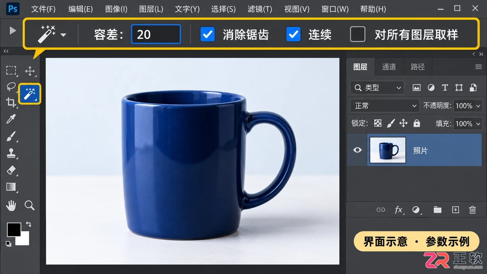Image resolution: width=487 pixels, height=274 pixels.
Task: Select the Zoom tool
Action: click(x=30, y=205)
